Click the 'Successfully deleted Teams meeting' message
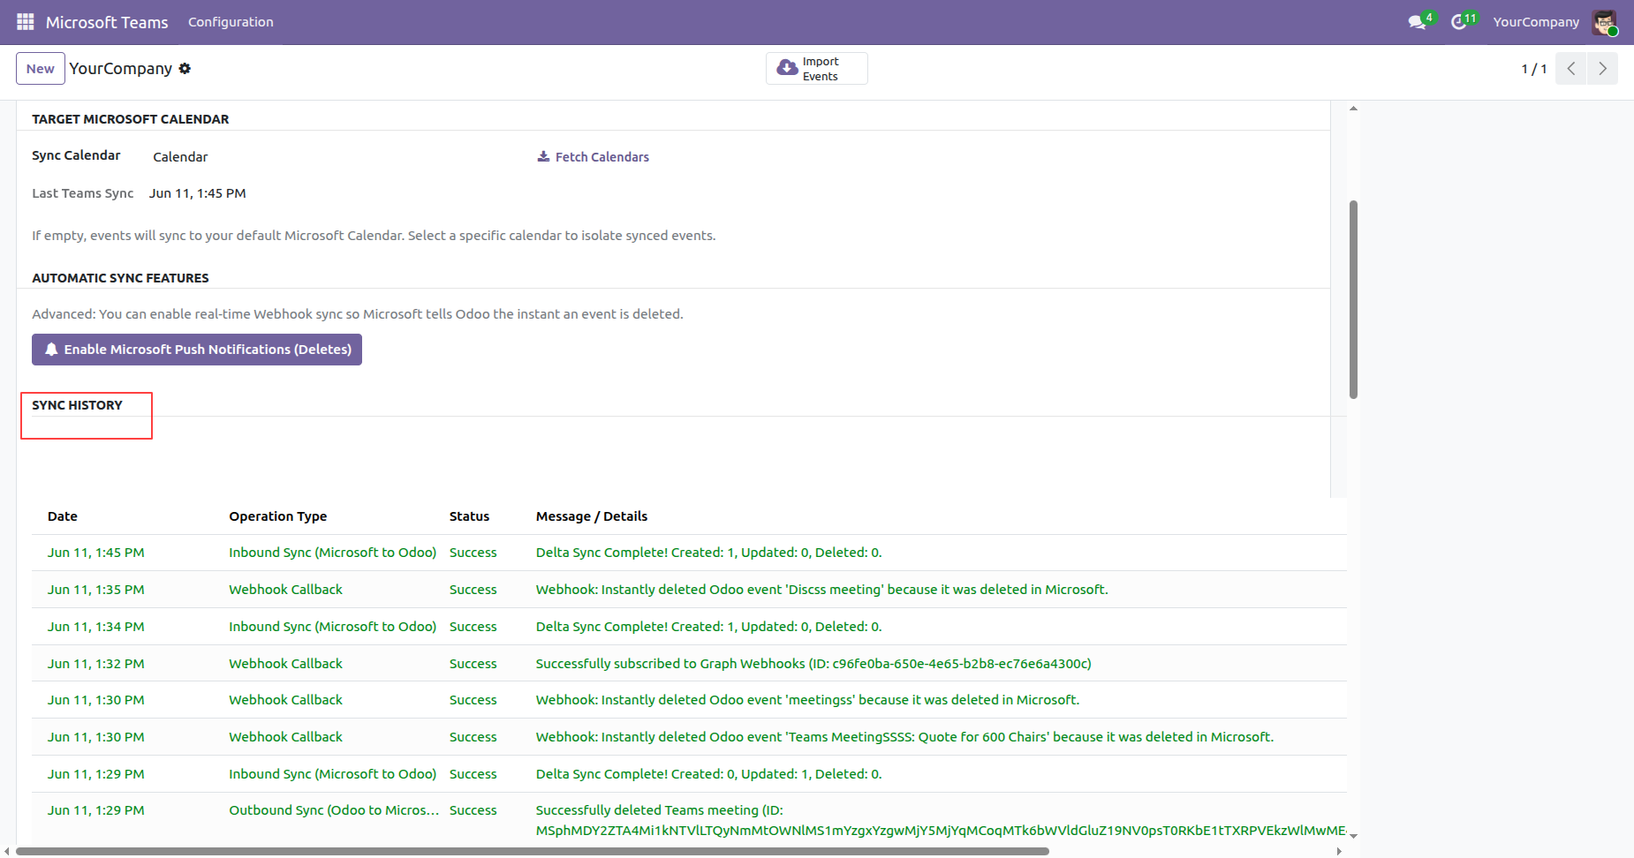Screen dimensions: 1634x858 (x=941, y=820)
